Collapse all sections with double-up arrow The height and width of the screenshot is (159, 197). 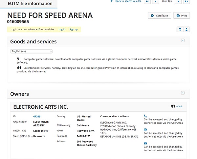click(186, 29)
